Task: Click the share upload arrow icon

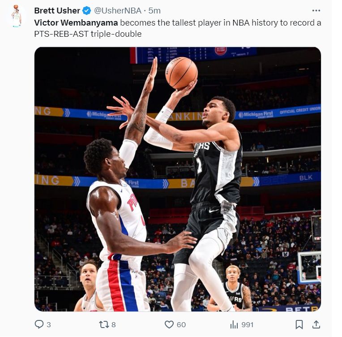Action: click(316, 324)
